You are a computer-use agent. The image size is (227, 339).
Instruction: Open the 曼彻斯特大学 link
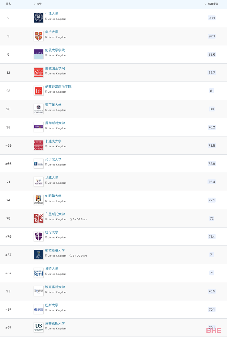click(x=55, y=123)
